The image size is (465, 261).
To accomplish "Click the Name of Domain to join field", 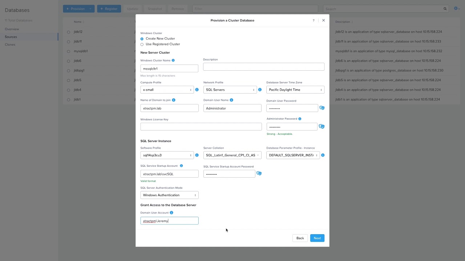I will (x=169, y=108).
